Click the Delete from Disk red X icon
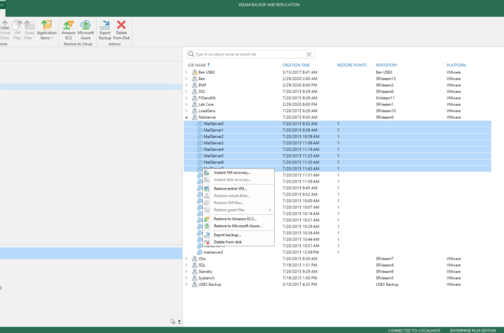 point(121,25)
